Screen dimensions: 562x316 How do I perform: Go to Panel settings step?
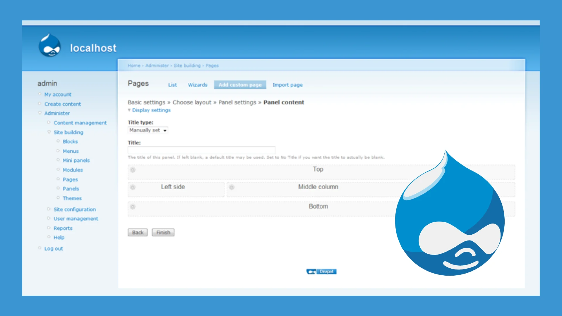237,102
